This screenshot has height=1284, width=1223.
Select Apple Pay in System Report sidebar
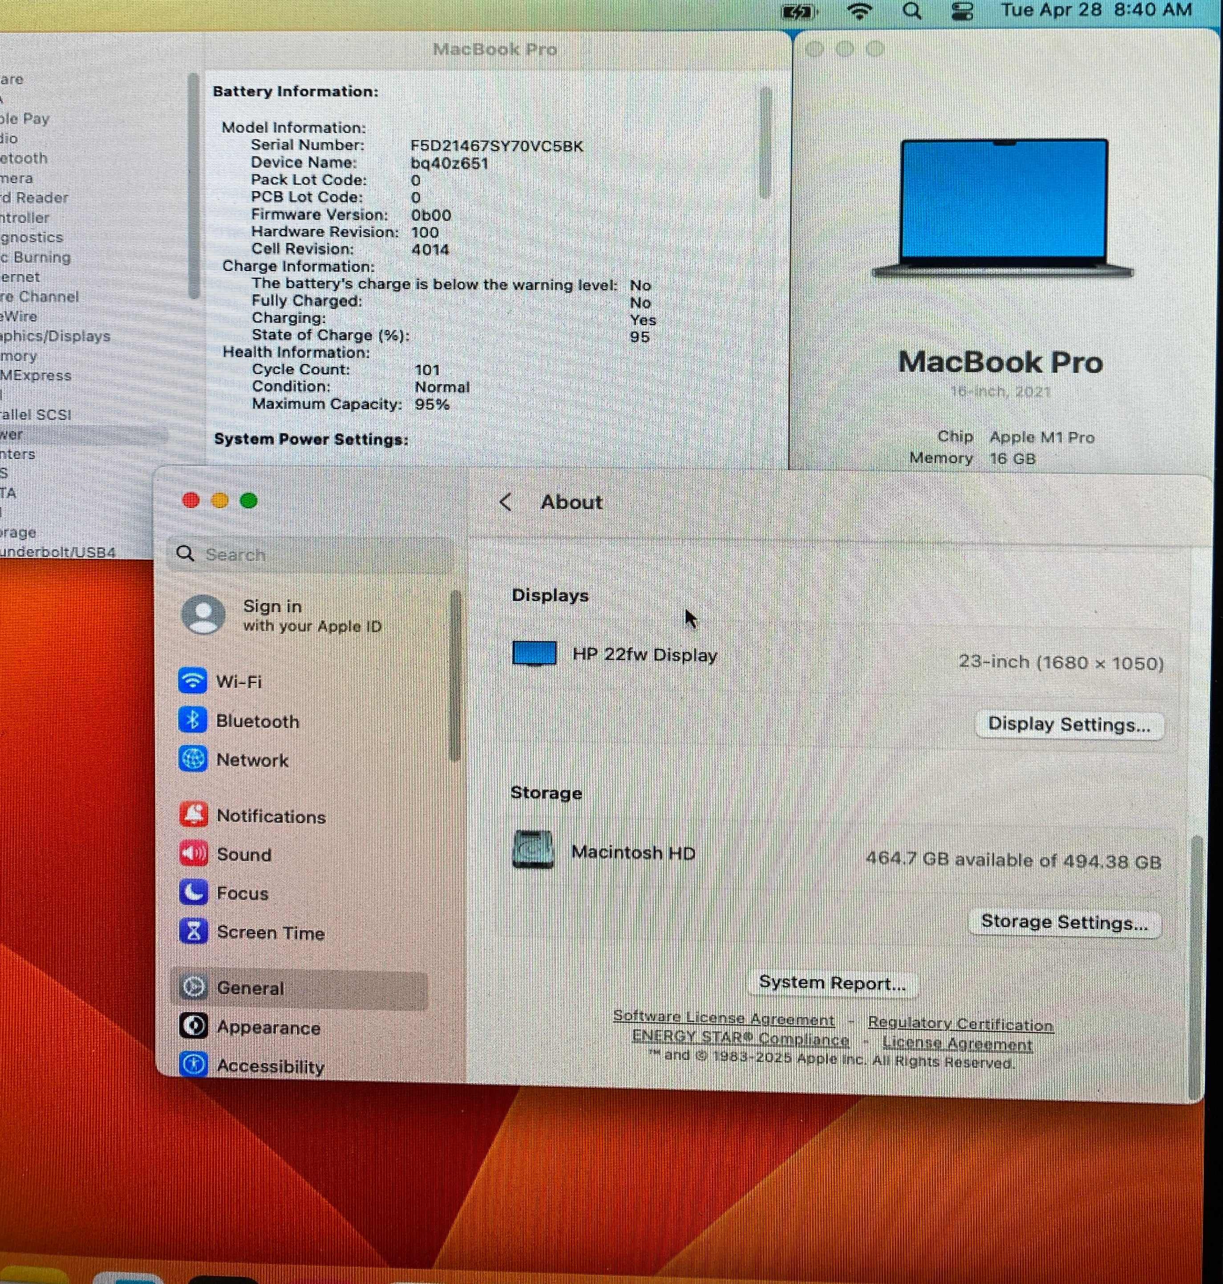(25, 119)
